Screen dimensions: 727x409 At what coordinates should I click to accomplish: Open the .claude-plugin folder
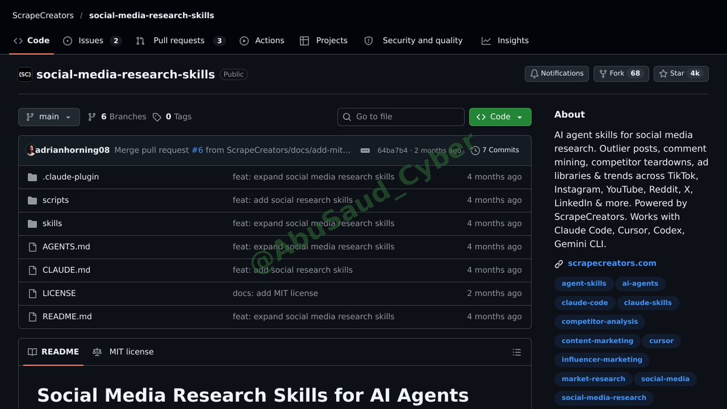(71, 177)
